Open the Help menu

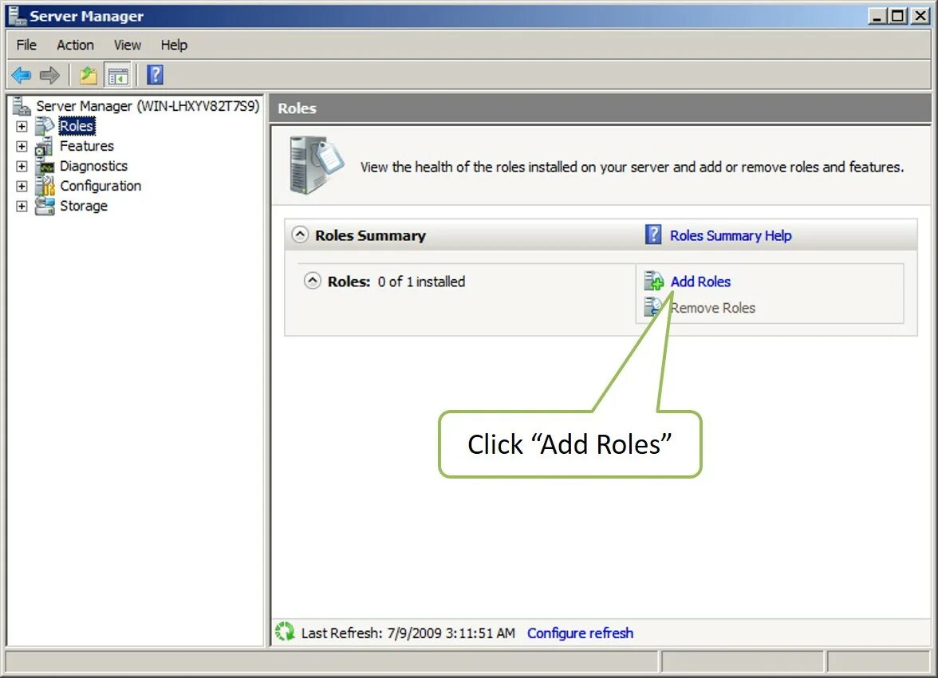click(174, 45)
